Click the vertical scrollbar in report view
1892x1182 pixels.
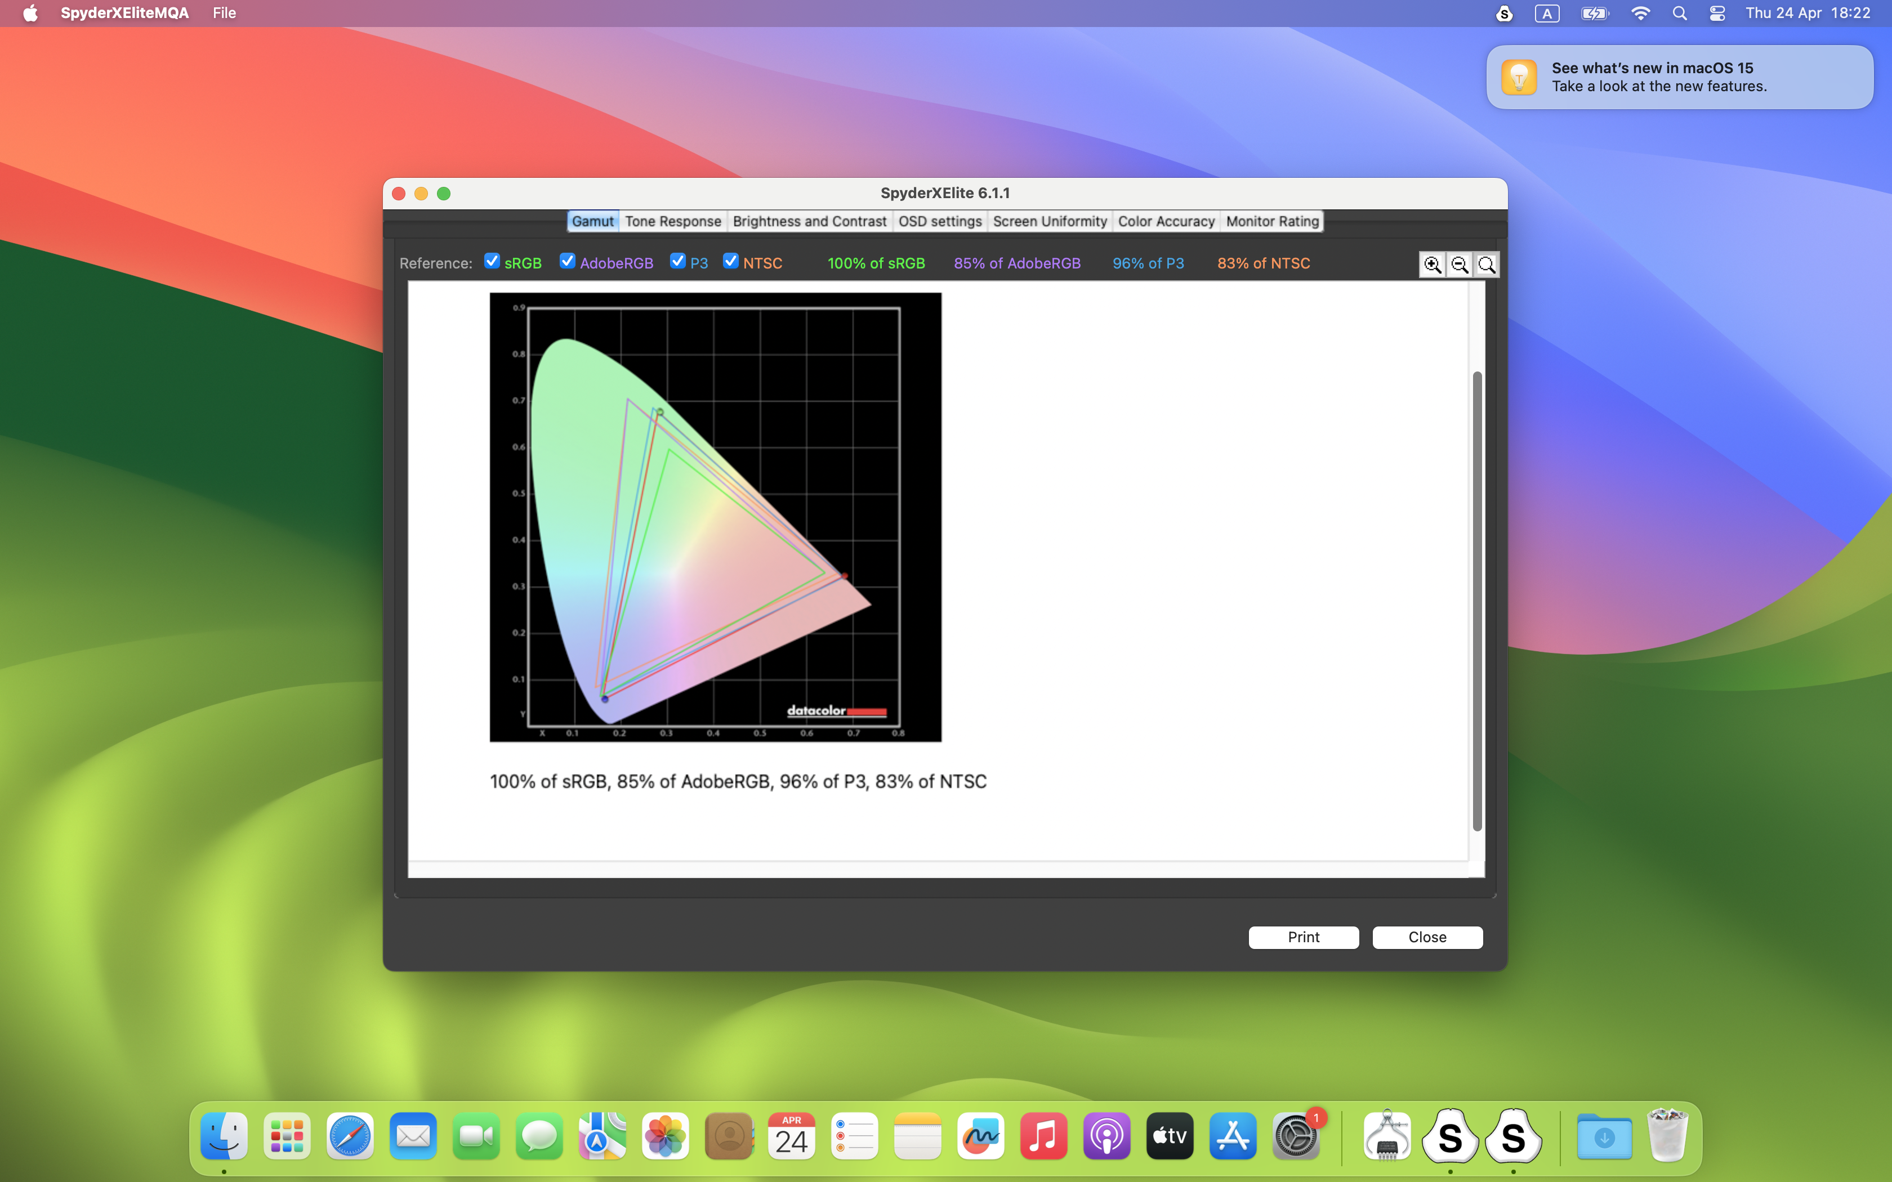pos(1477,601)
